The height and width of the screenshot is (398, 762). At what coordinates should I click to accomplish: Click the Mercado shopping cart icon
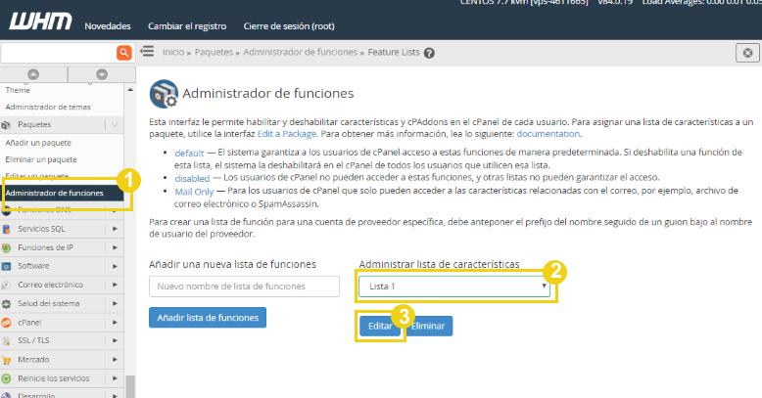tap(6, 360)
